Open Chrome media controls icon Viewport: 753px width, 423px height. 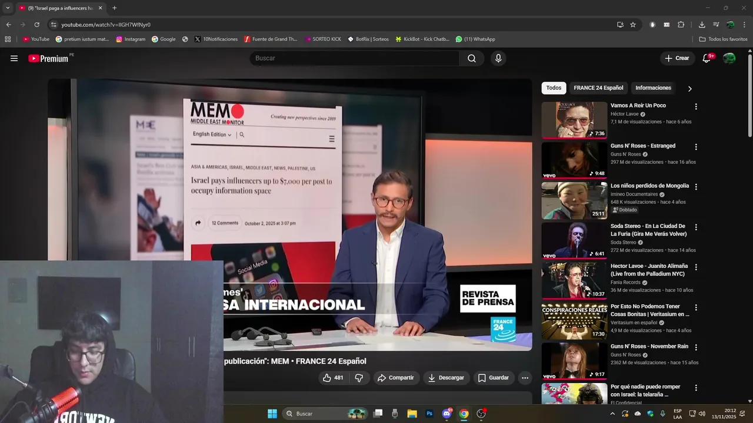[716, 25]
